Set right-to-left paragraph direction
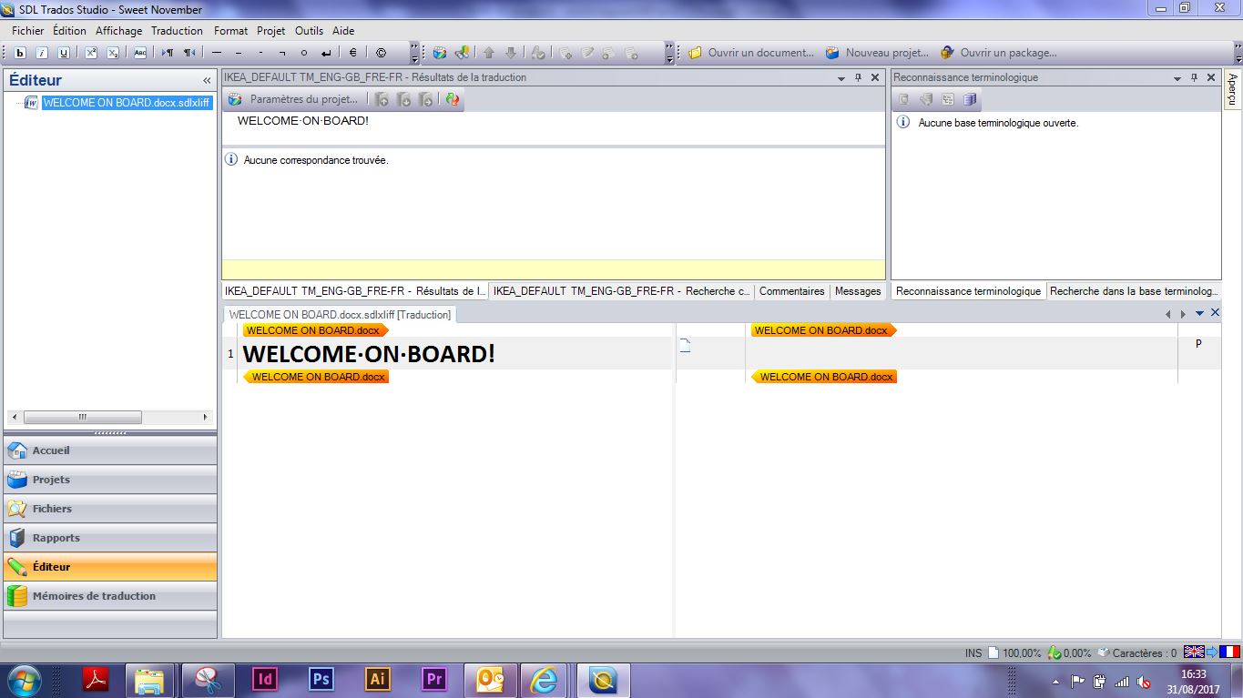The height and width of the screenshot is (698, 1243). 189,53
